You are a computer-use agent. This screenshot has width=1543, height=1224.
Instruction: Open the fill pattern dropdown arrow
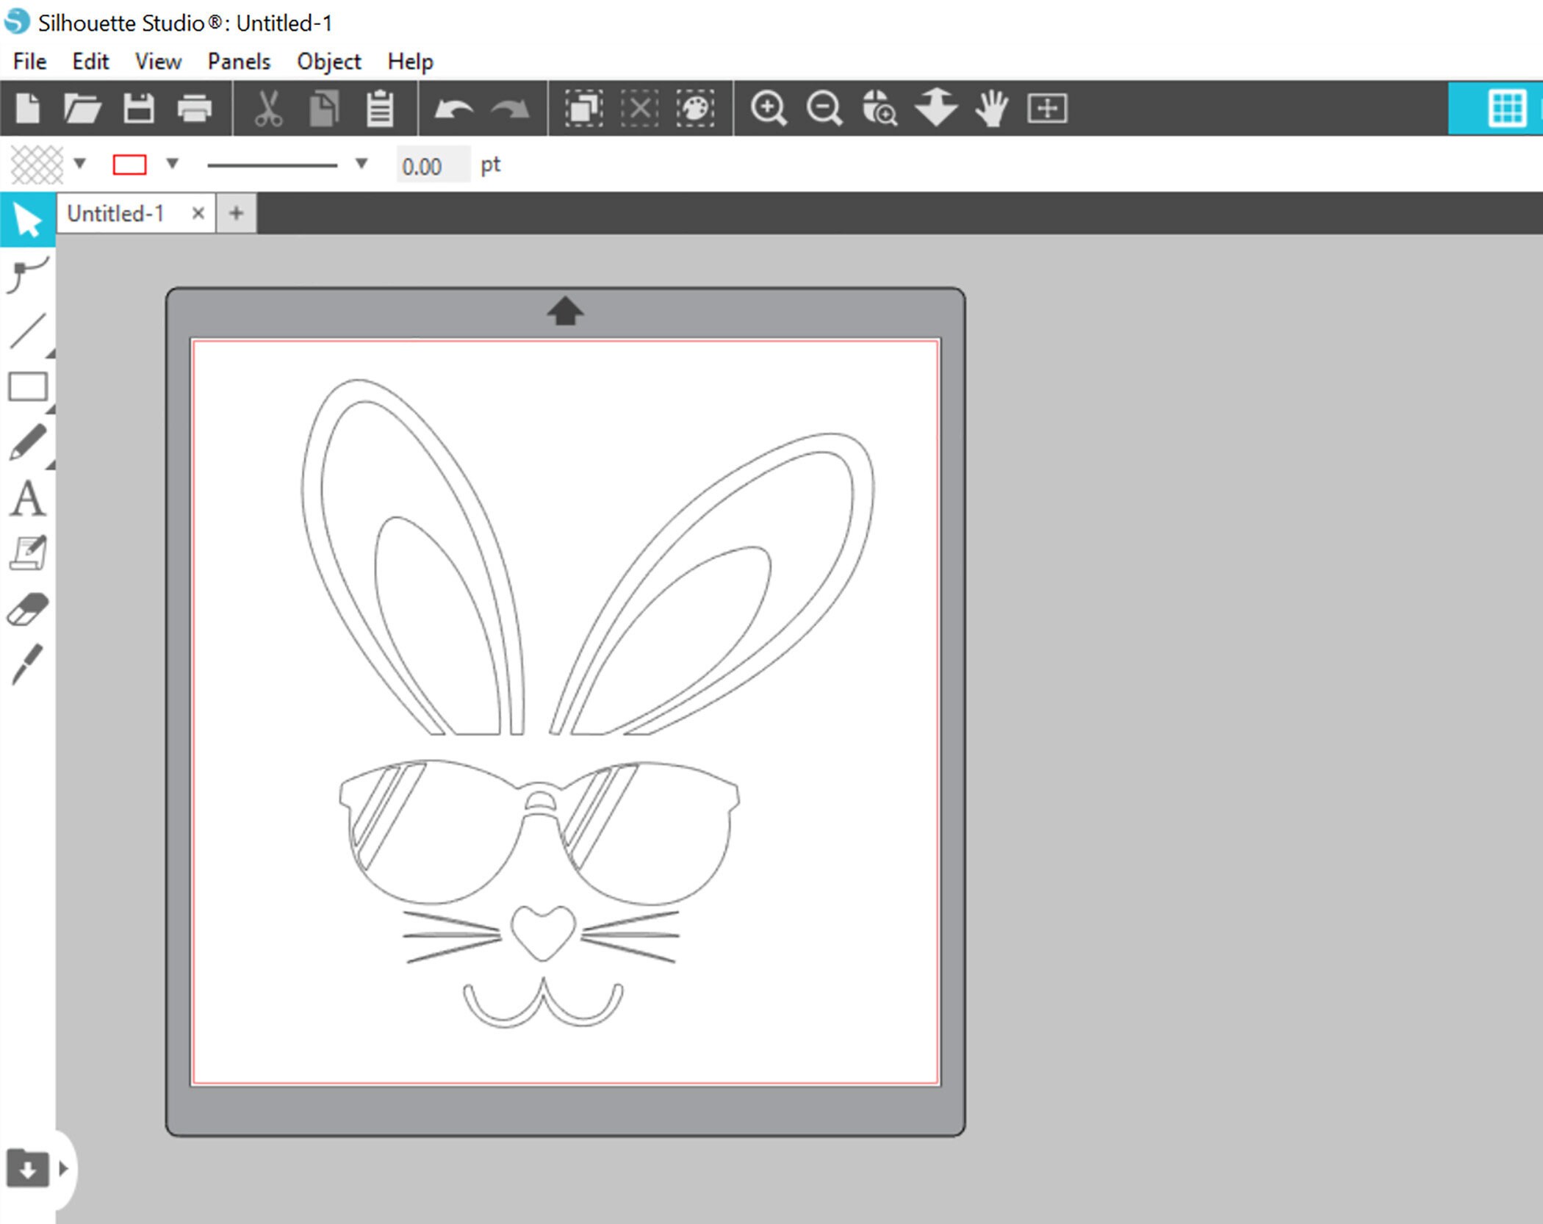pyautogui.click(x=80, y=163)
